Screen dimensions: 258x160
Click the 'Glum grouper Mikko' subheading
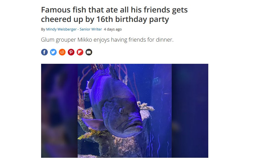pyautogui.click(x=66, y=40)
